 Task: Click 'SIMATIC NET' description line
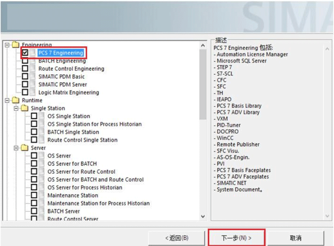click(x=232, y=183)
